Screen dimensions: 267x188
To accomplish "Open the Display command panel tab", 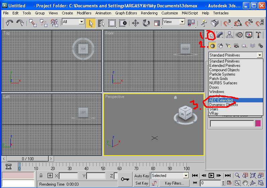I will pos(249,35).
